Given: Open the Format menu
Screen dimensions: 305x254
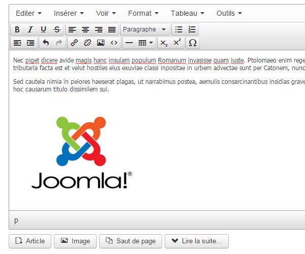Looking at the screenshot, I should pos(143,13).
